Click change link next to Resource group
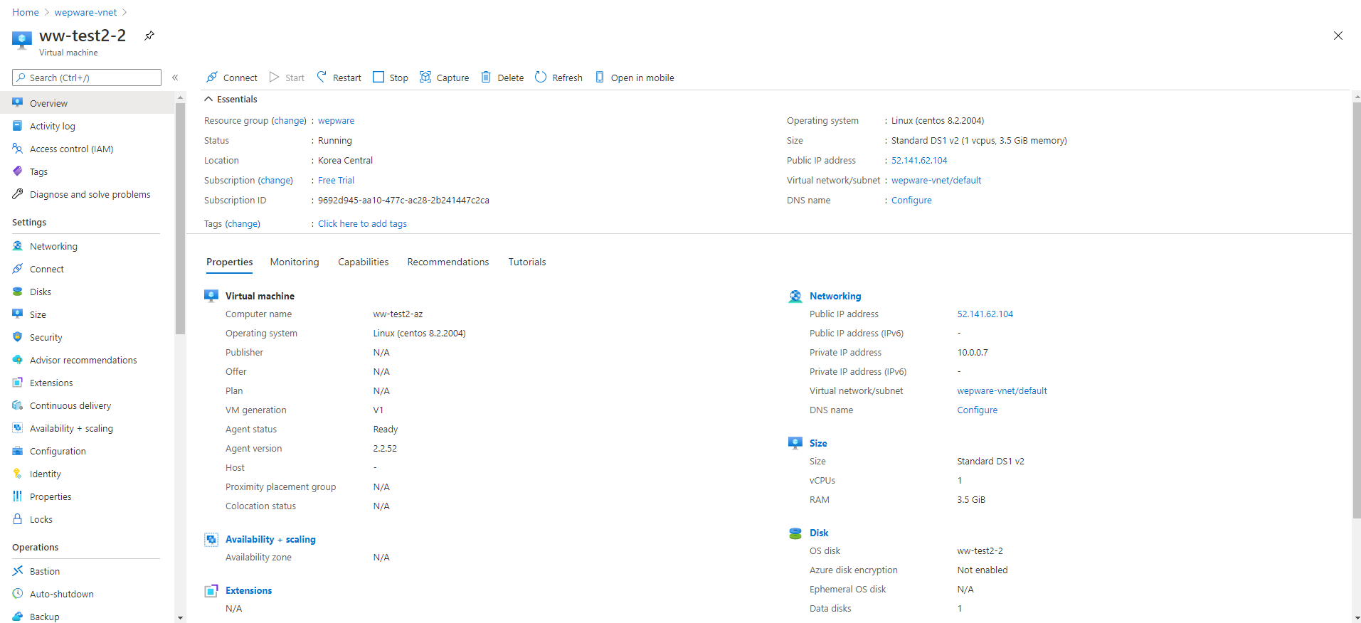Image resolution: width=1361 pixels, height=623 pixels. (x=290, y=121)
